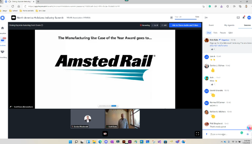
Task: Open the Networking handshake icon in sidebar
Action: [x=2, y=52]
